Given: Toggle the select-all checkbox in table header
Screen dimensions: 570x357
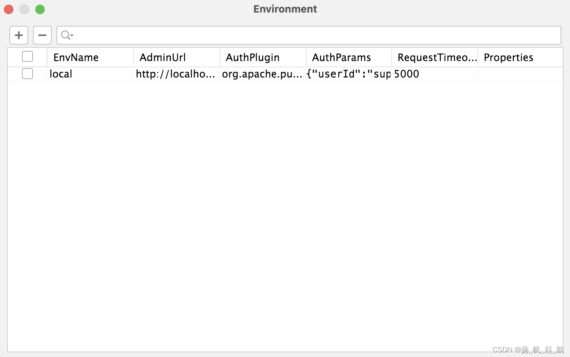Looking at the screenshot, I should click(x=27, y=56).
